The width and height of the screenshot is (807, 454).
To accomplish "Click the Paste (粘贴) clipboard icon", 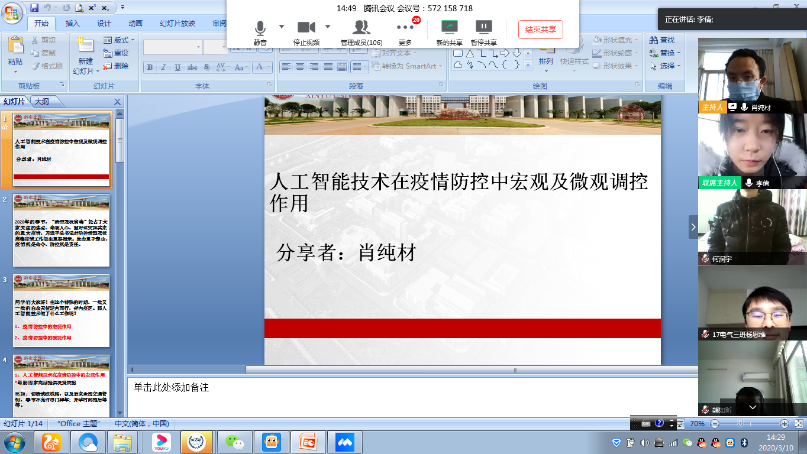I will [15, 46].
